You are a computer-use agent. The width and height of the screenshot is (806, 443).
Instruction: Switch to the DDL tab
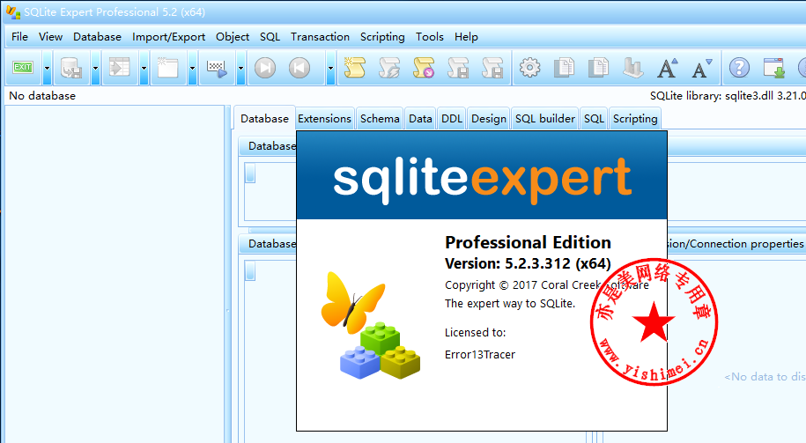click(x=451, y=119)
